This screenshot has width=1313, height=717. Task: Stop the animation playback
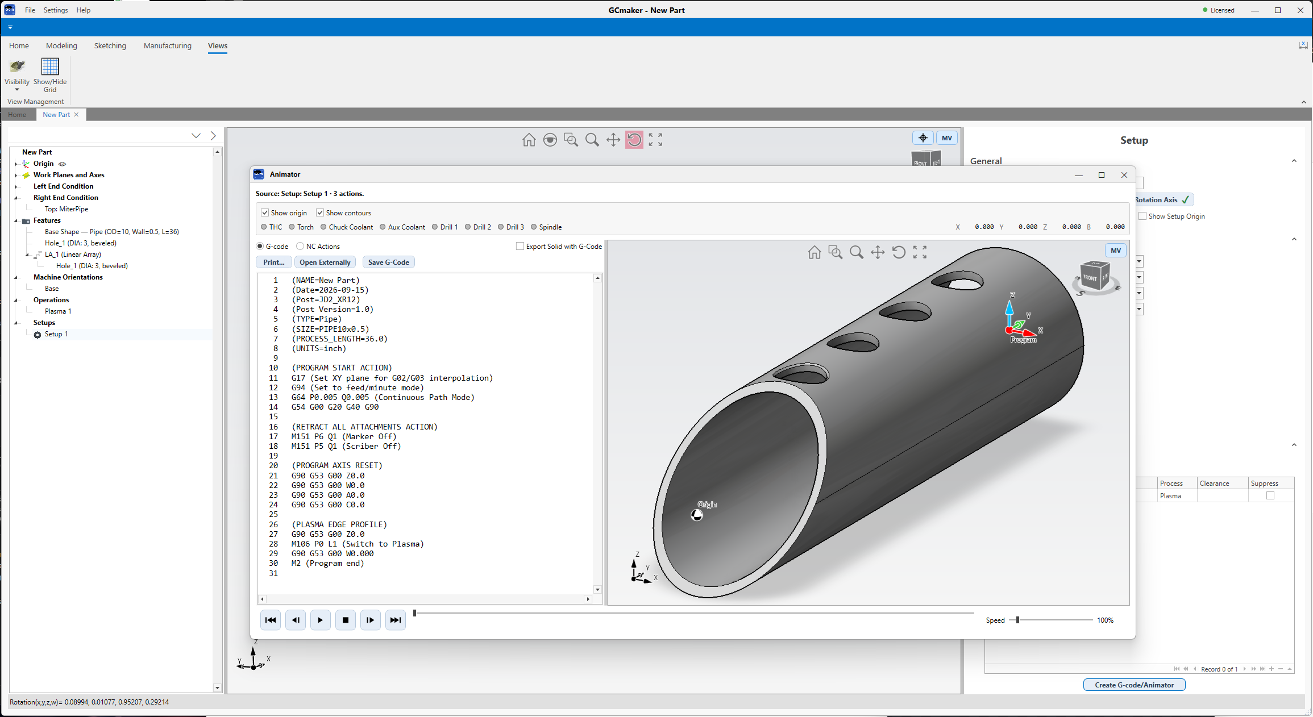coord(346,620)
